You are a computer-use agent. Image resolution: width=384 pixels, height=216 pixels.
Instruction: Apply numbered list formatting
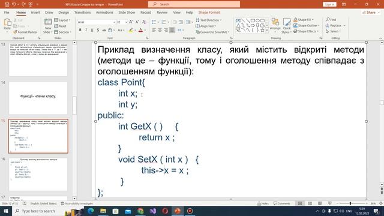point(164,22)
